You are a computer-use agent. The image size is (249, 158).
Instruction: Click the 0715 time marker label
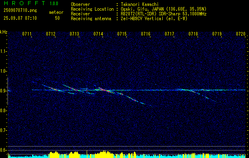[122, 34]
